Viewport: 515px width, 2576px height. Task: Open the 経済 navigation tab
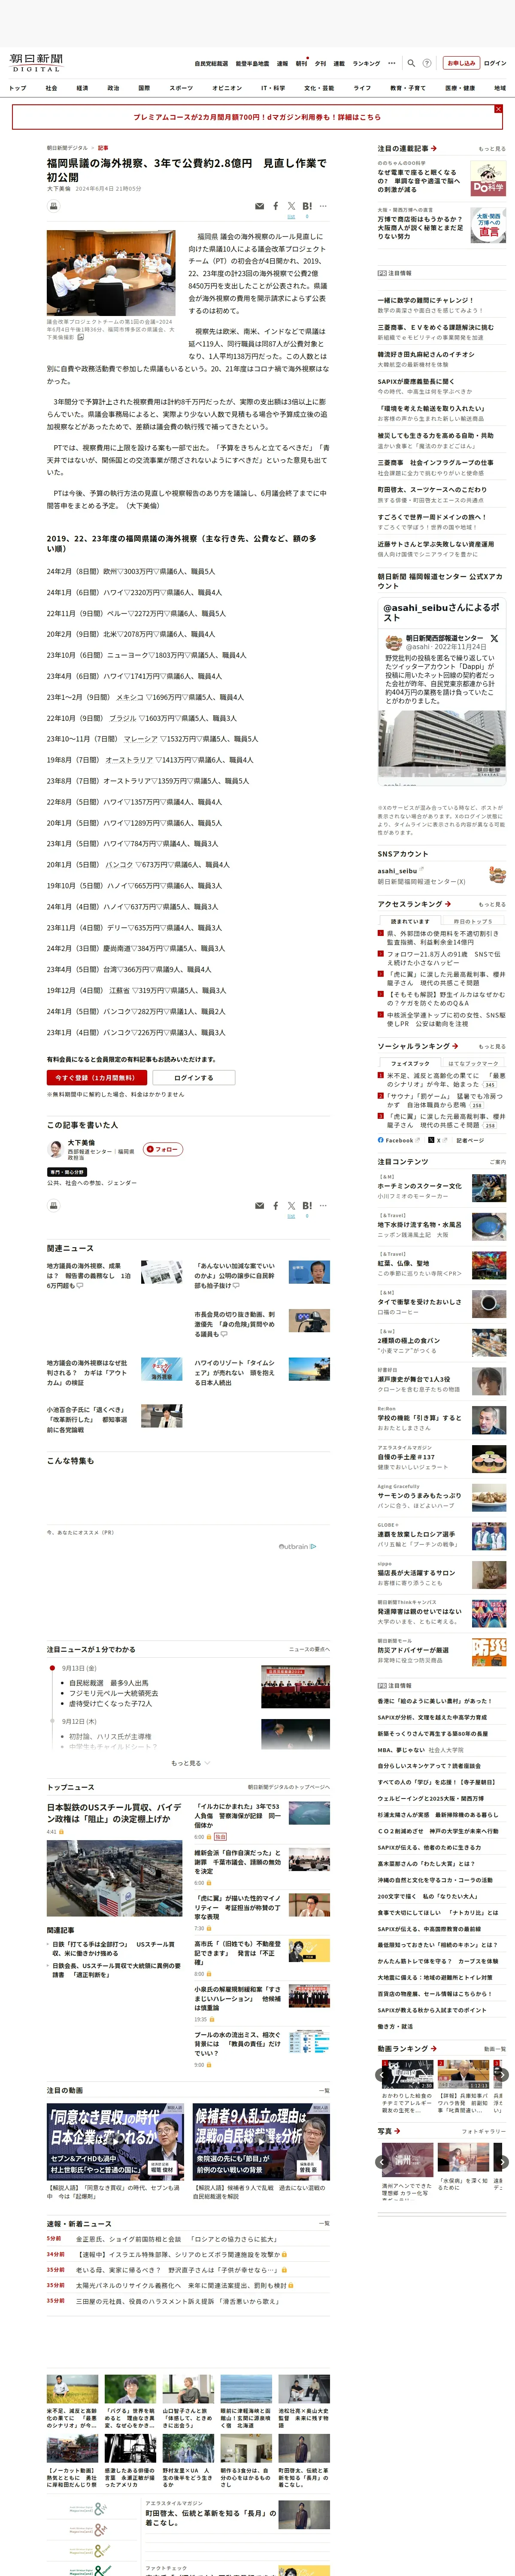coord(82,88)
